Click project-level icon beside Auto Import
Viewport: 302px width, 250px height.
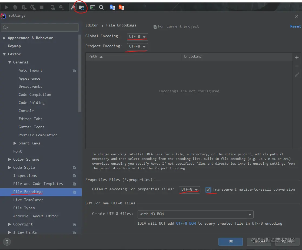pos(74,70)
